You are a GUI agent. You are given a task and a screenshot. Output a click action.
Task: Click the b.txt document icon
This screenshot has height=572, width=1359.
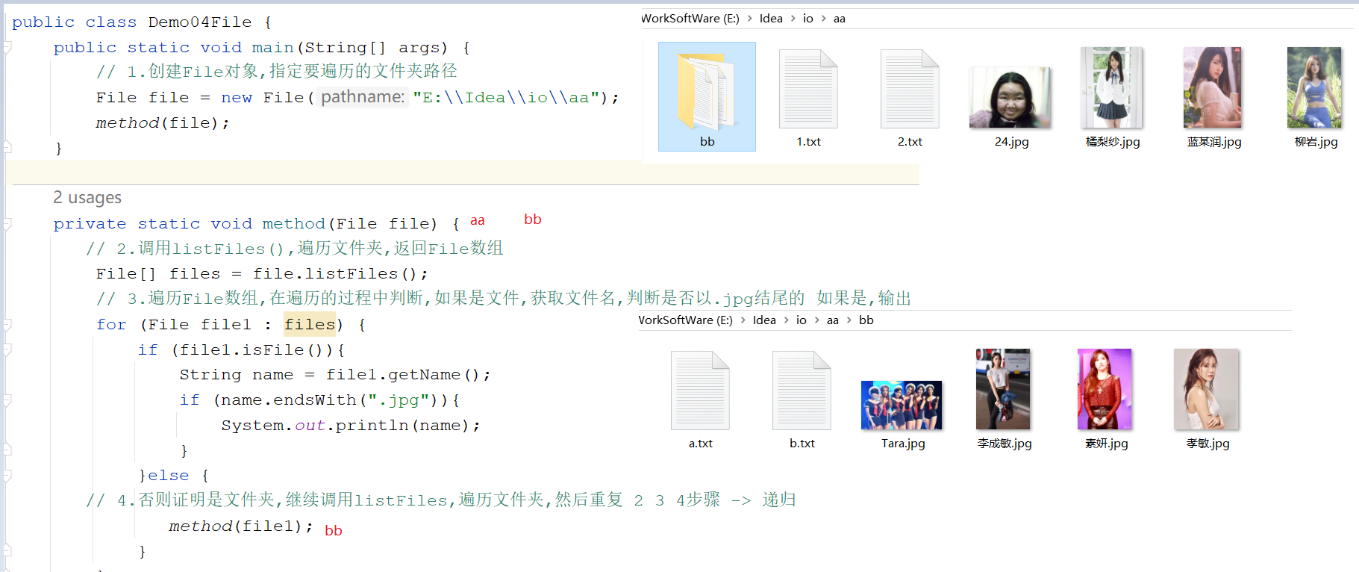pos(802,391)
